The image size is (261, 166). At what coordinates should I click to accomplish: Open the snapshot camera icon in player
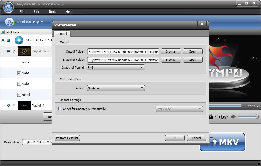tap(211, 116)
